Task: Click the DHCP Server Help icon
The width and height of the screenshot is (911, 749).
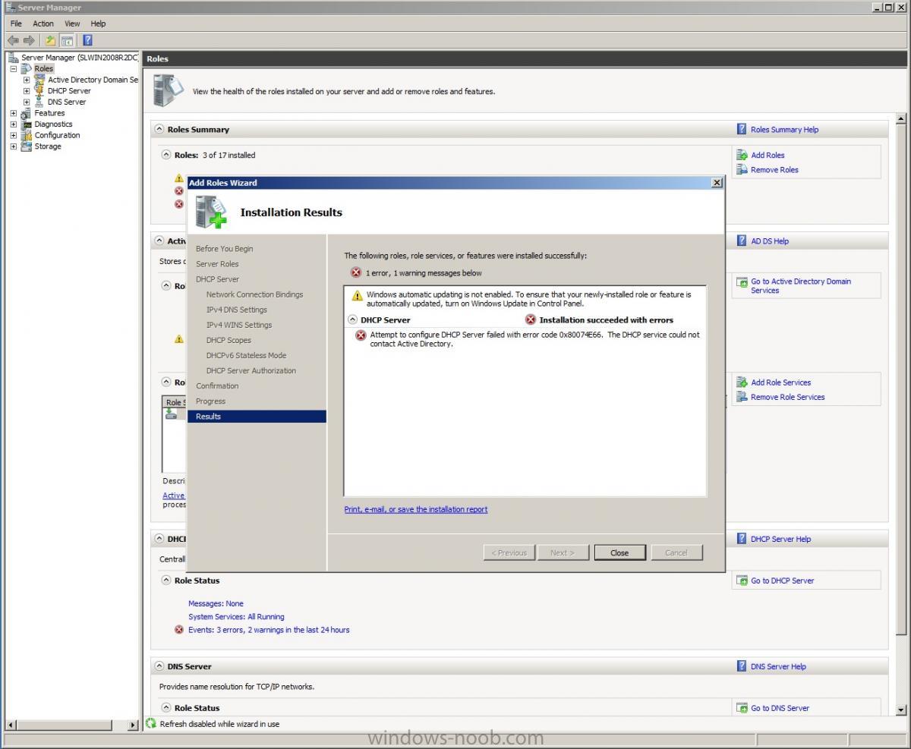Action: coord(742,539)
